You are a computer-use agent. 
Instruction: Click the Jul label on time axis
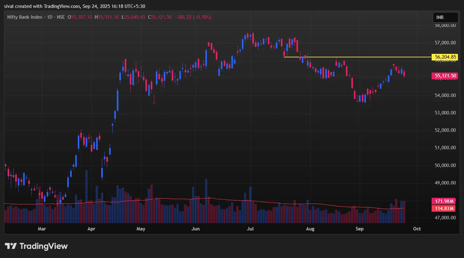tap(250, 229)
